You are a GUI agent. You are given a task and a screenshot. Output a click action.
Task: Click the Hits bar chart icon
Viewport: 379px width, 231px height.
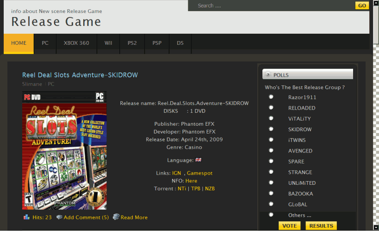point(26,217)
